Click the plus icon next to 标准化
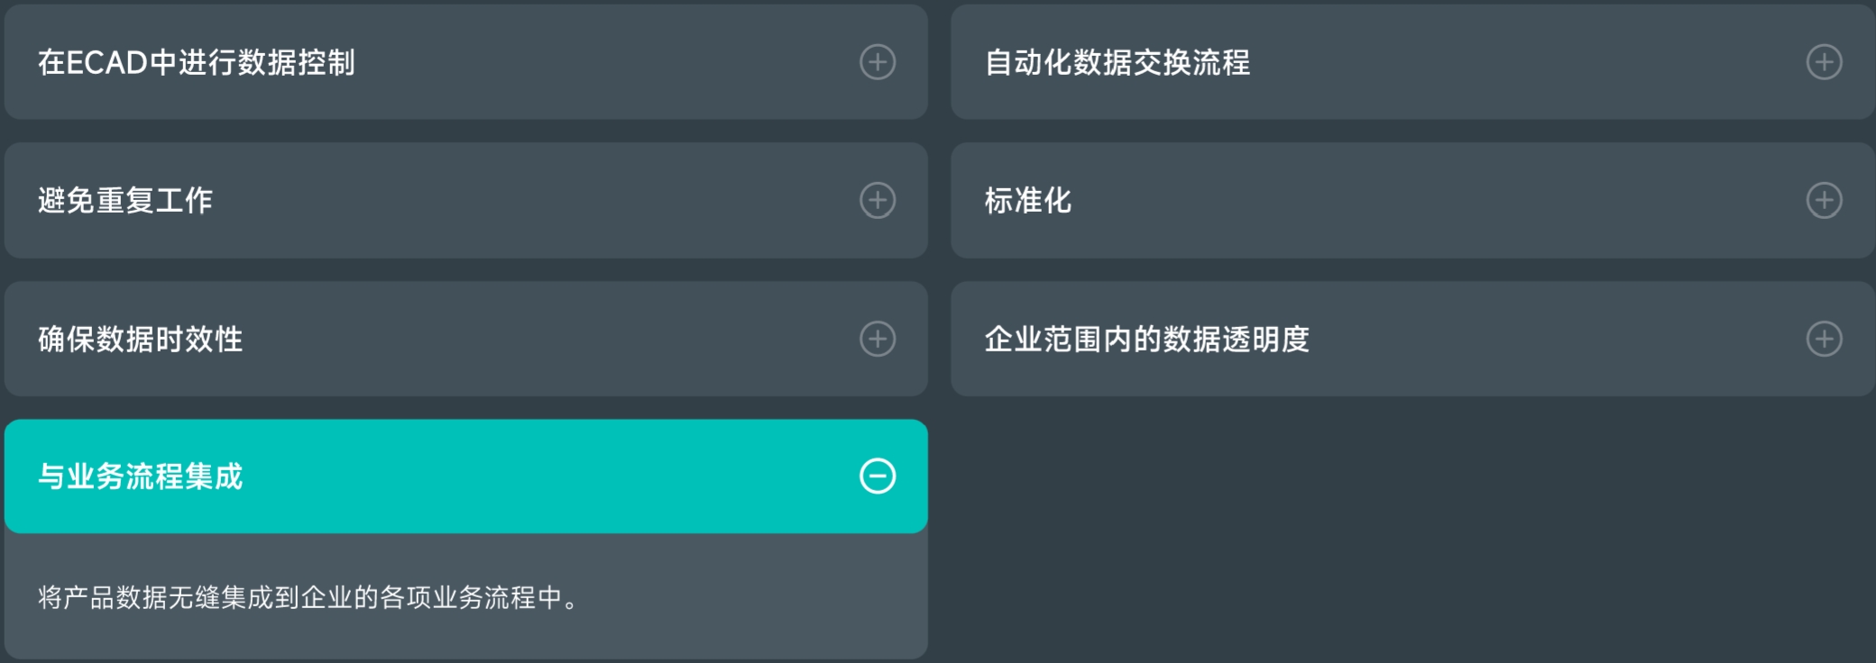 click(1824, 200)
